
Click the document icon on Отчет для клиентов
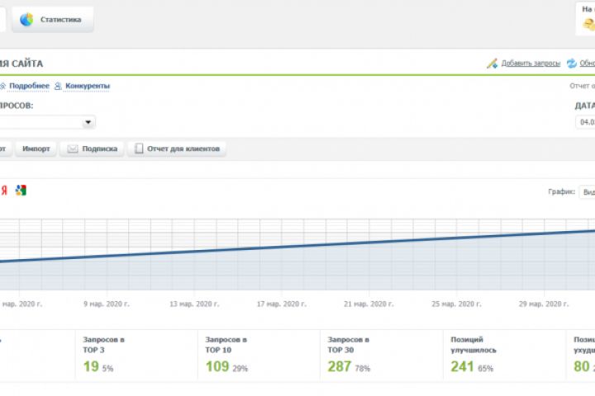coord(139,148)
